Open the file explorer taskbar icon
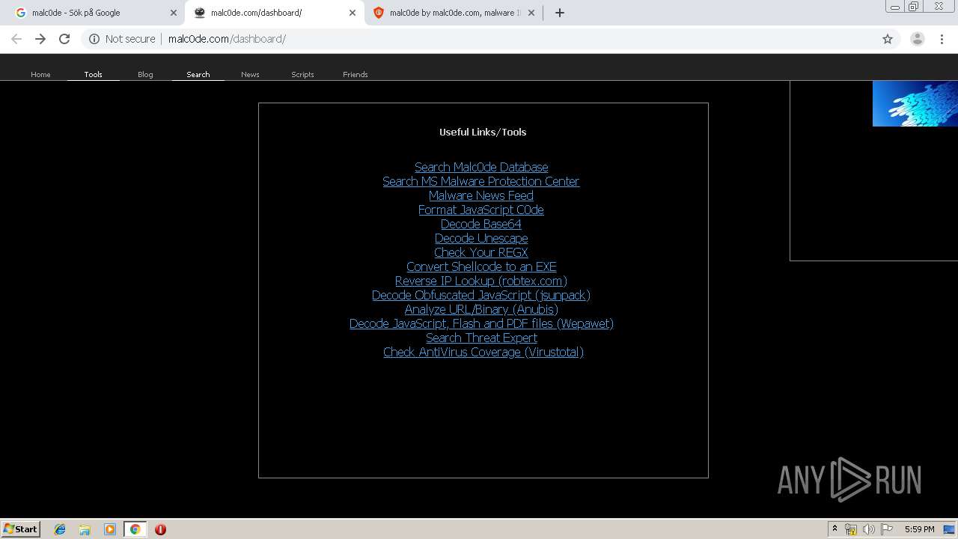 tap(85, 529)
